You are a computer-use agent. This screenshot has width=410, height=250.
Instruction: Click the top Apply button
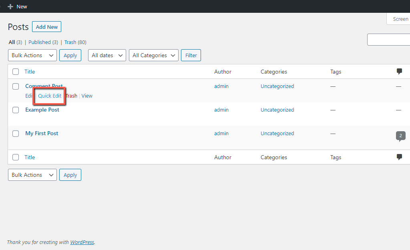(x=70, y=55)
